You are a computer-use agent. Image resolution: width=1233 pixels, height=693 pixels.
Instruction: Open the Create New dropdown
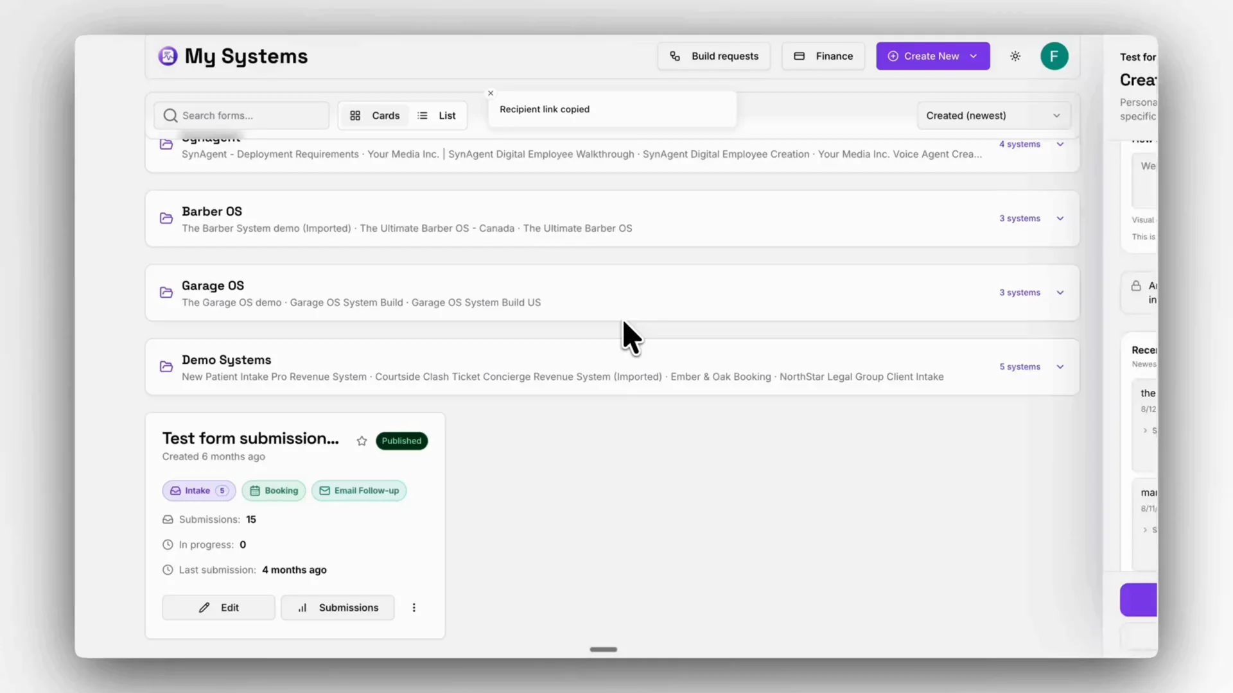click(932, 56)
